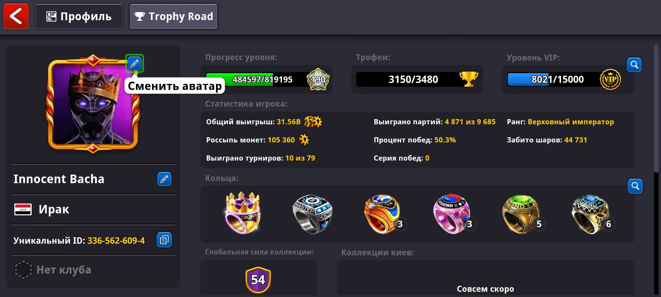Click the red back arrow button
The width and height of the screenshot is (661, 297).
coord(16,16)
